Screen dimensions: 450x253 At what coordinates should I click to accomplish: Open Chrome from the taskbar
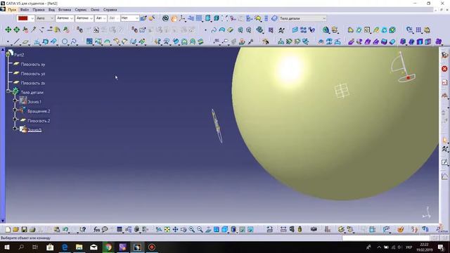(108, 247)
